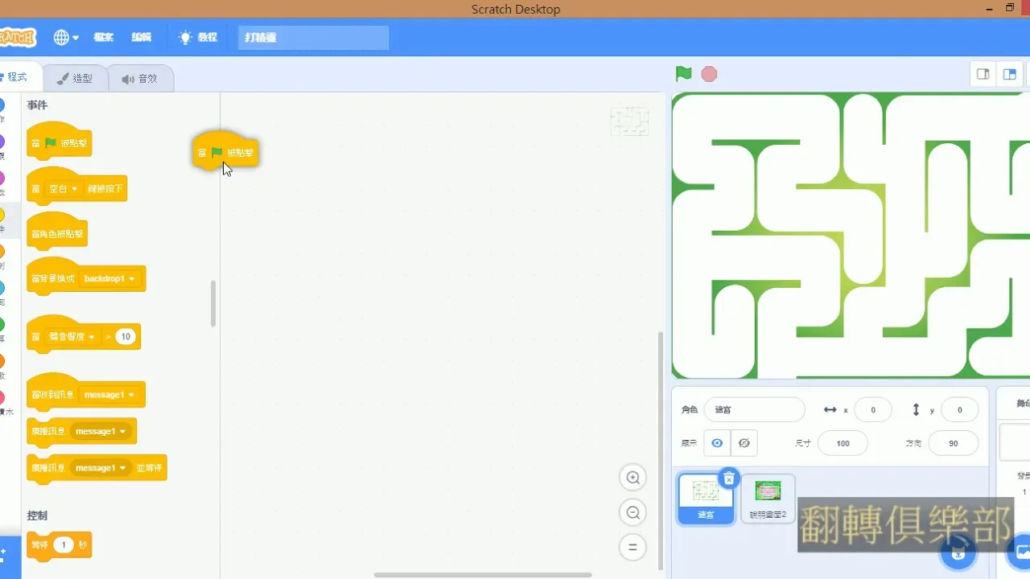The image size is (1030, 579).
Task: Open the 音效 sounds tab
Action: [140, 79]
